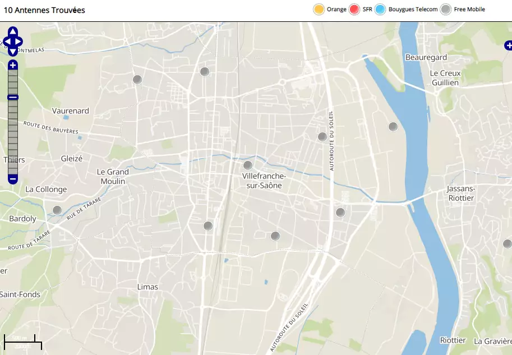Pan the map left with the arrow
Viewport: 512px width, 355px height.
coord(7,42)
